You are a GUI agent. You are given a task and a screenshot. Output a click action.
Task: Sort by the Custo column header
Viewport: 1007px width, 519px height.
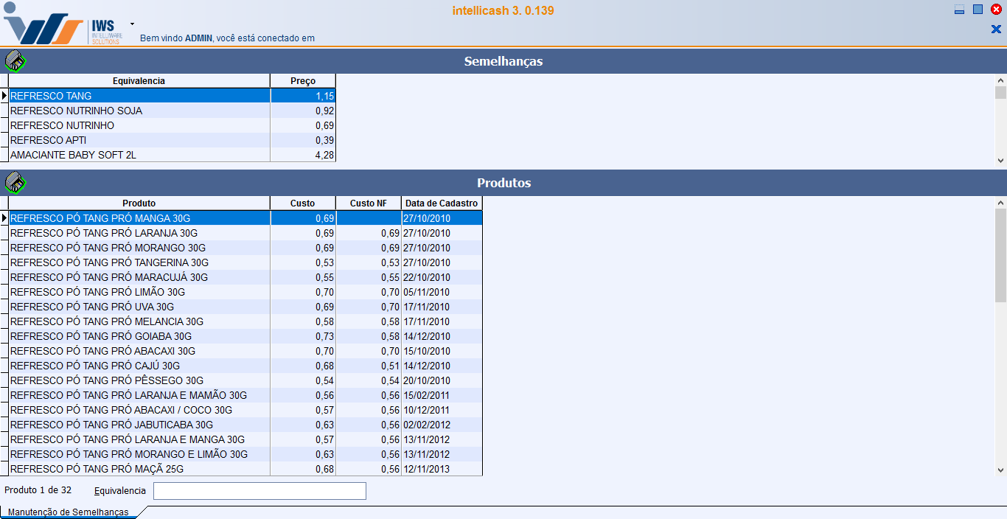tap(303, 203)
